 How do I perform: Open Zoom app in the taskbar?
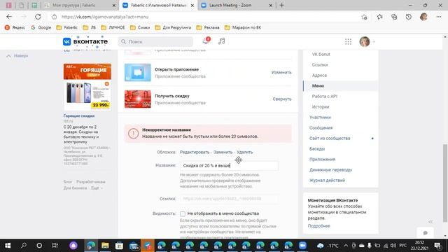click(302, 246)
